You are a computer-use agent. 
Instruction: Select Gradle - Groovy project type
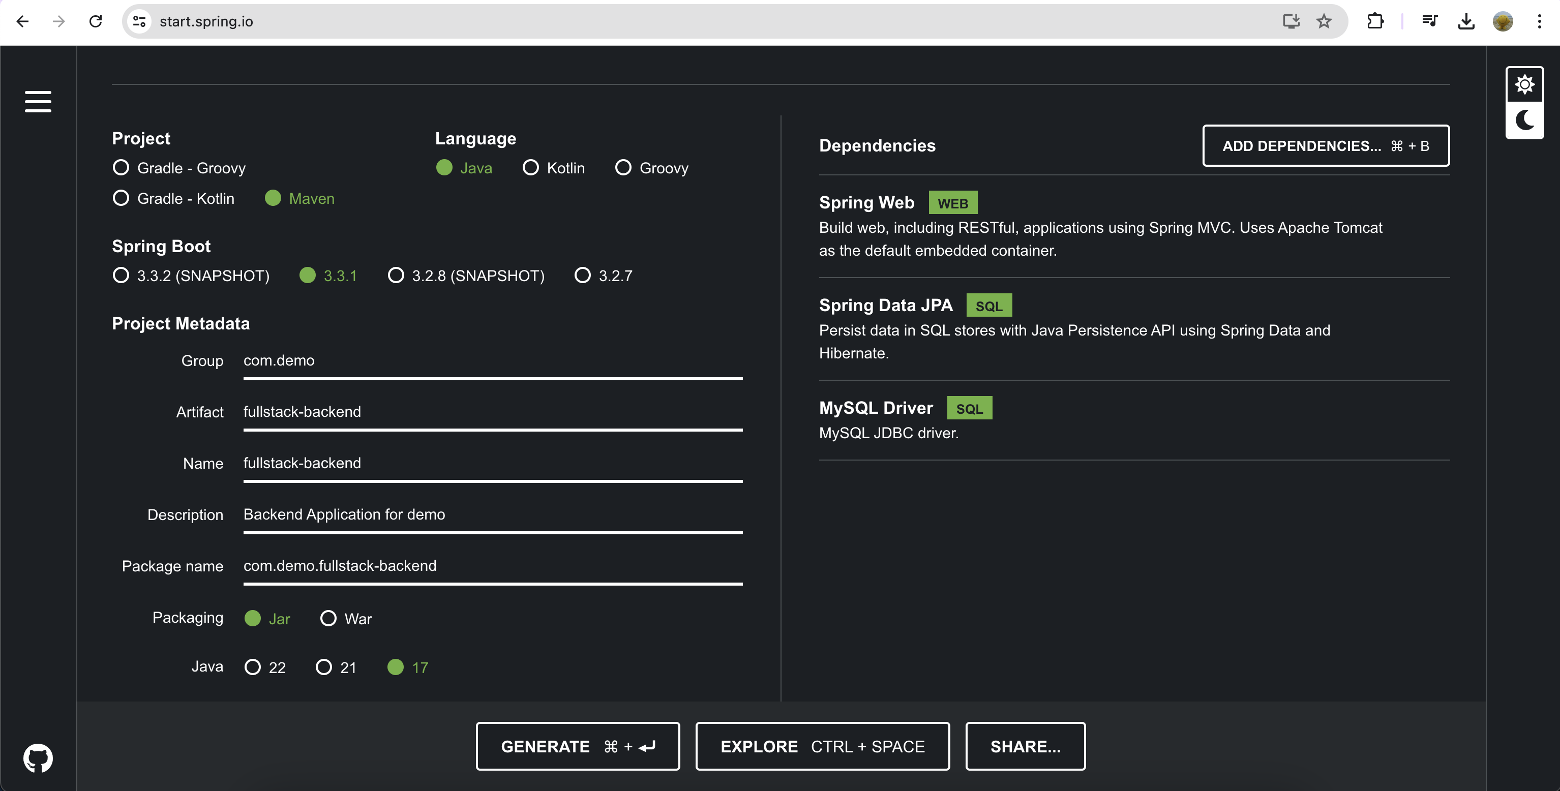tap(121, 168)
